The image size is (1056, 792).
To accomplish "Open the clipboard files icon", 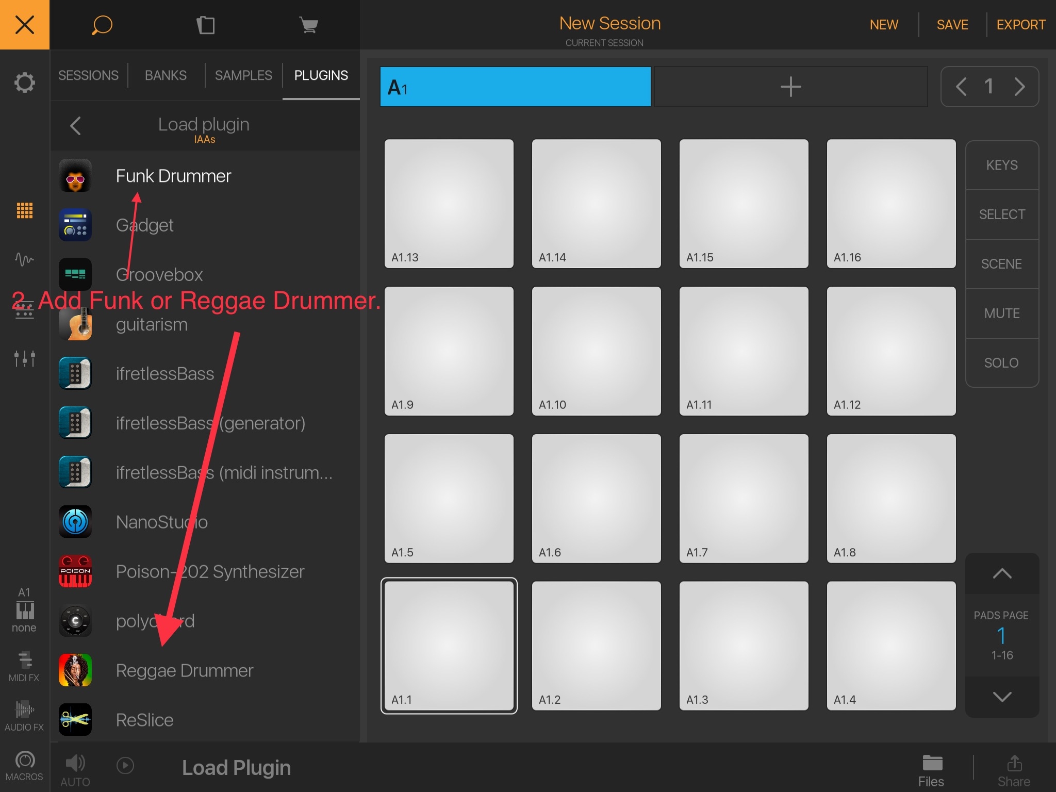I will coord(206,25).
